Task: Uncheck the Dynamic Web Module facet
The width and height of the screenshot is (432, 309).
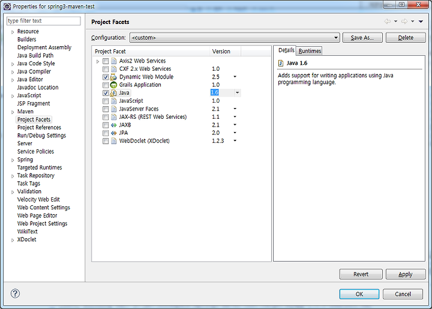Action: (x=106, y=77)
